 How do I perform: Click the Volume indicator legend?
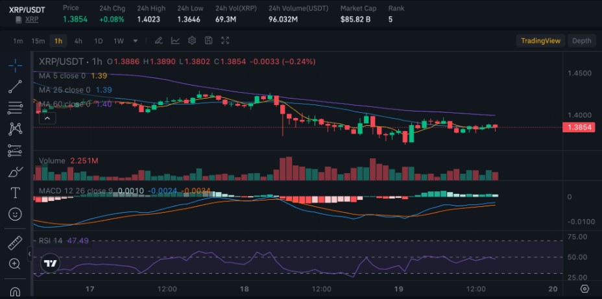tap(68, 160)
